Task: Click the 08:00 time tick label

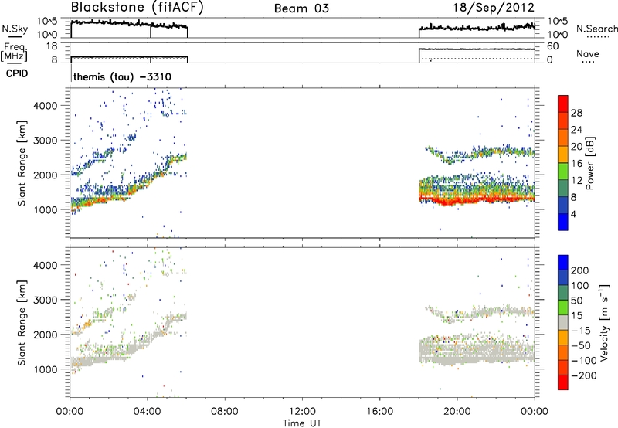Action: (225, 412)
